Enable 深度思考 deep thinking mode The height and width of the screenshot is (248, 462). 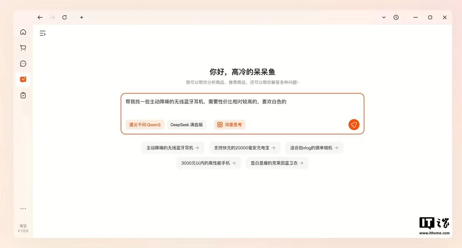click(x=230, y=125)
